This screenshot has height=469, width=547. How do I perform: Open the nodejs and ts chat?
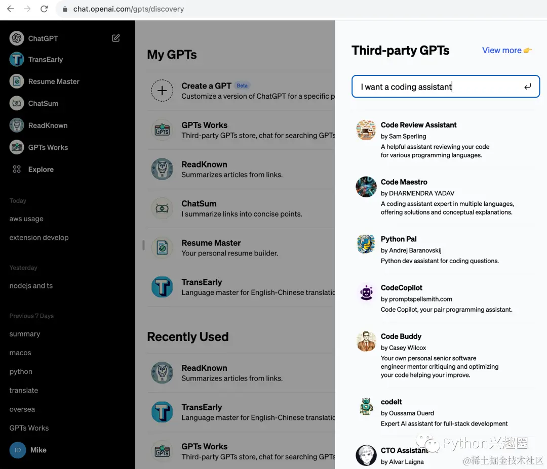coord(31,286)
